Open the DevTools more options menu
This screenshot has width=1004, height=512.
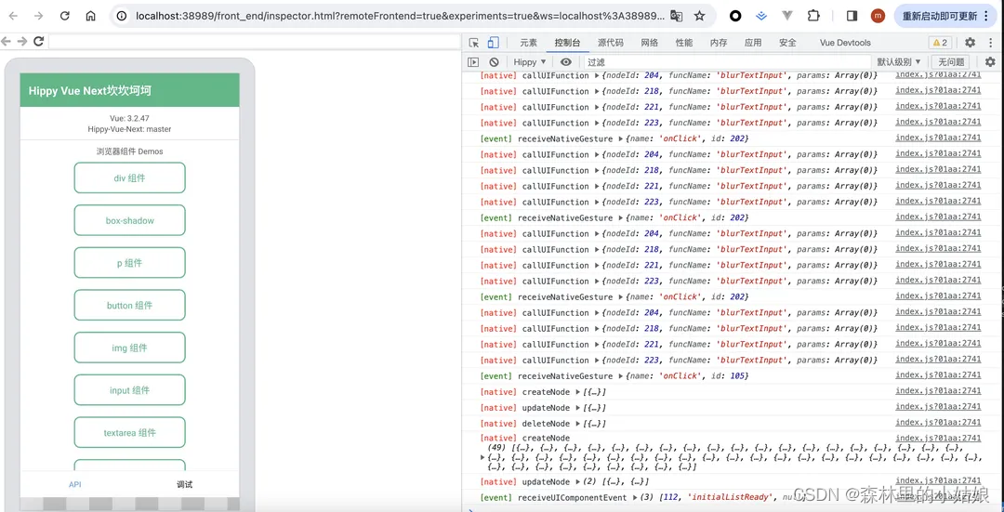tap(990, 42)
